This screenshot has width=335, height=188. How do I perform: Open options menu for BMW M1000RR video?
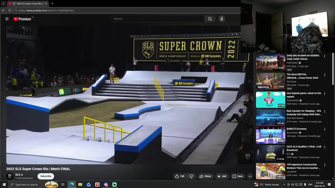(x=325, y=56)
